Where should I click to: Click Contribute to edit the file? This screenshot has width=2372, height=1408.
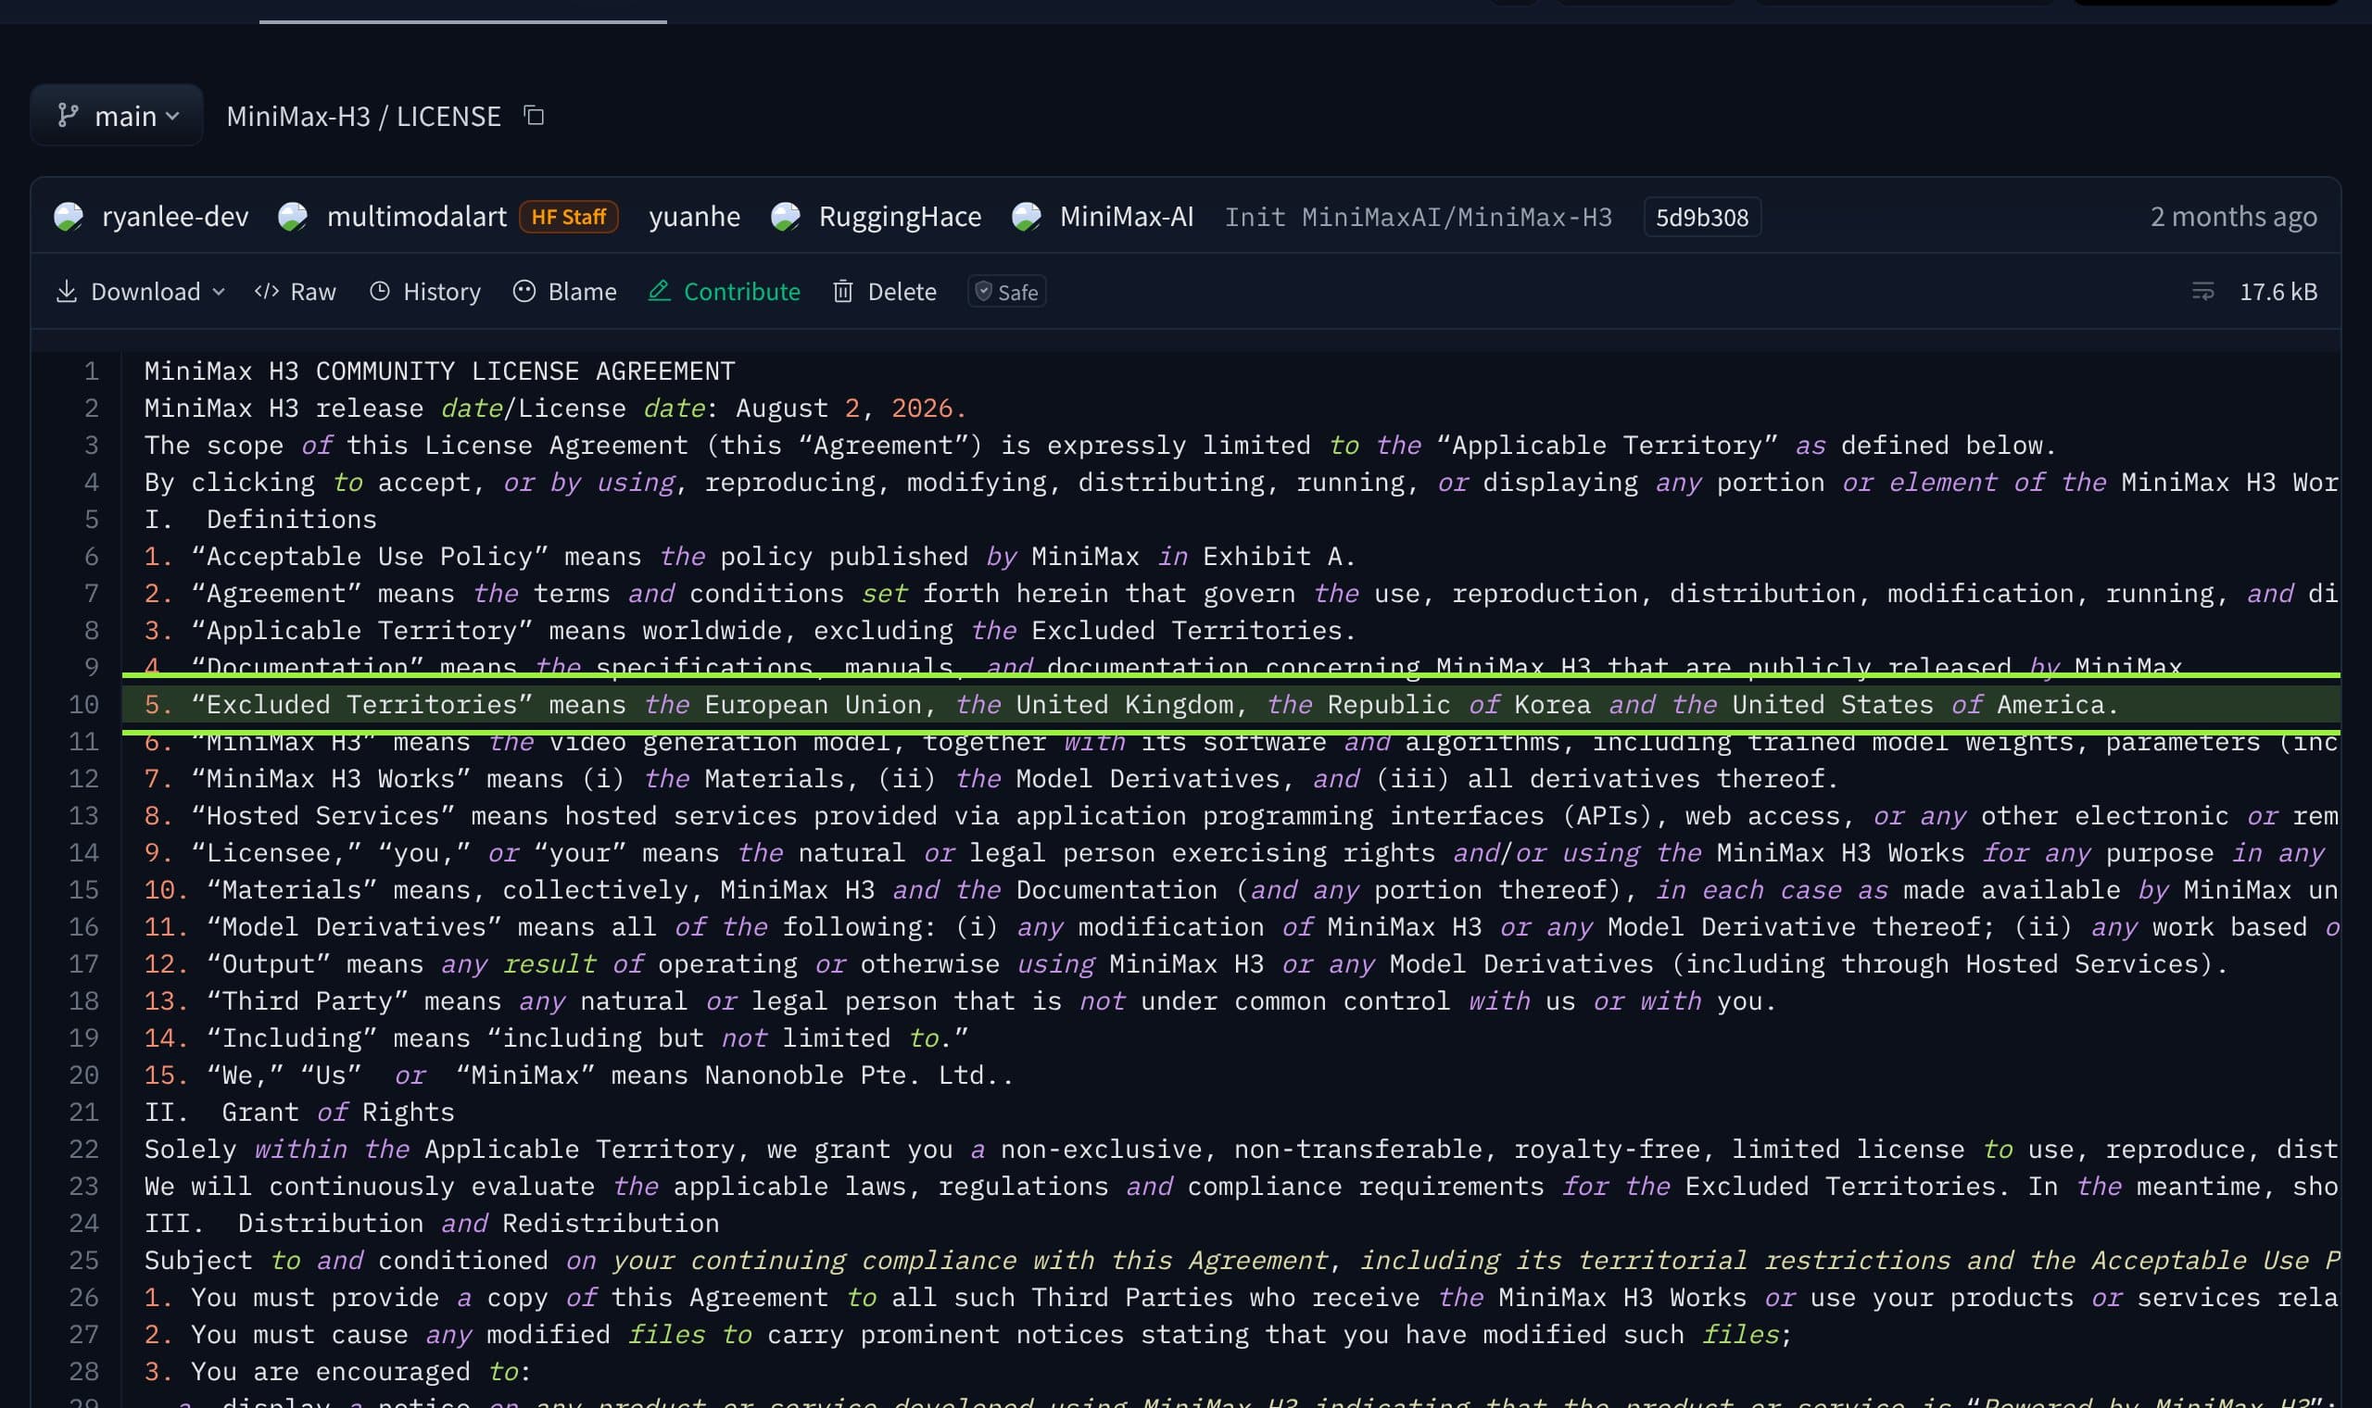coord(724,291)
